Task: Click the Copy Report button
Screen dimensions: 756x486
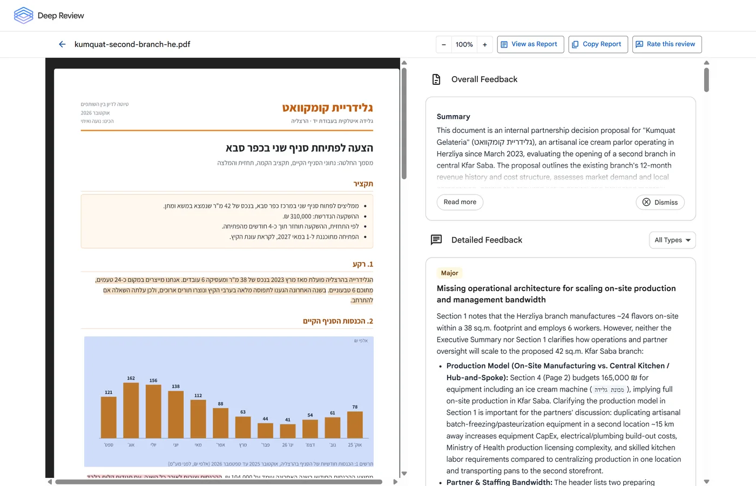Action: (x=597, y=44)
